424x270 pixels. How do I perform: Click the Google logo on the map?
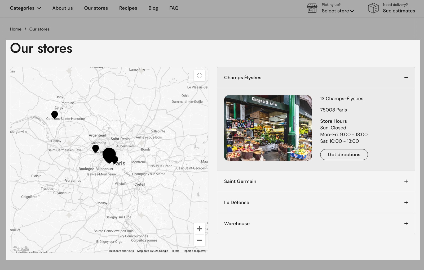21,249
